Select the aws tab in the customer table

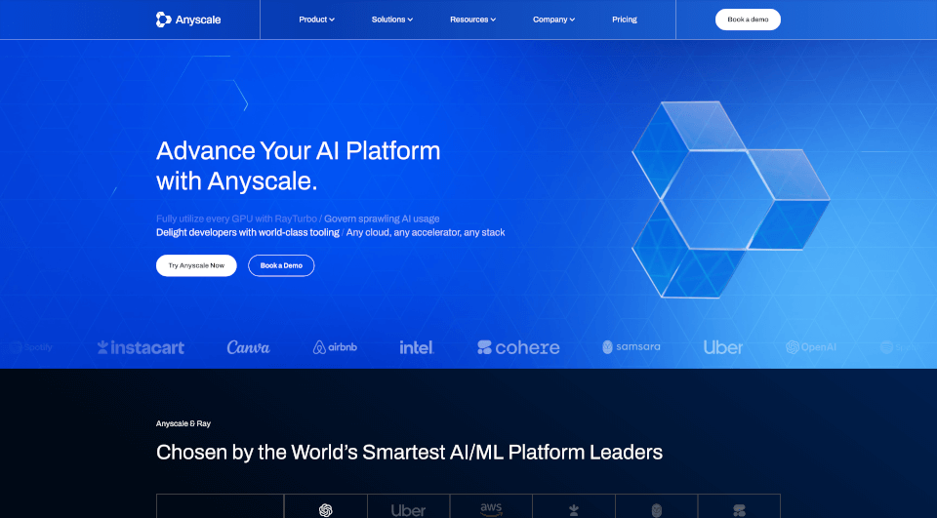tap(491, 506)
